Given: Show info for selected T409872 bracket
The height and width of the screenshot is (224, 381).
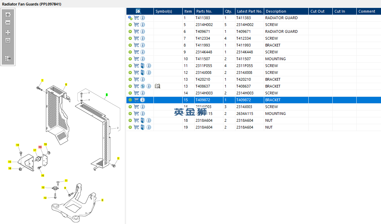Looking at the screenshot, I should click(143, 100).
